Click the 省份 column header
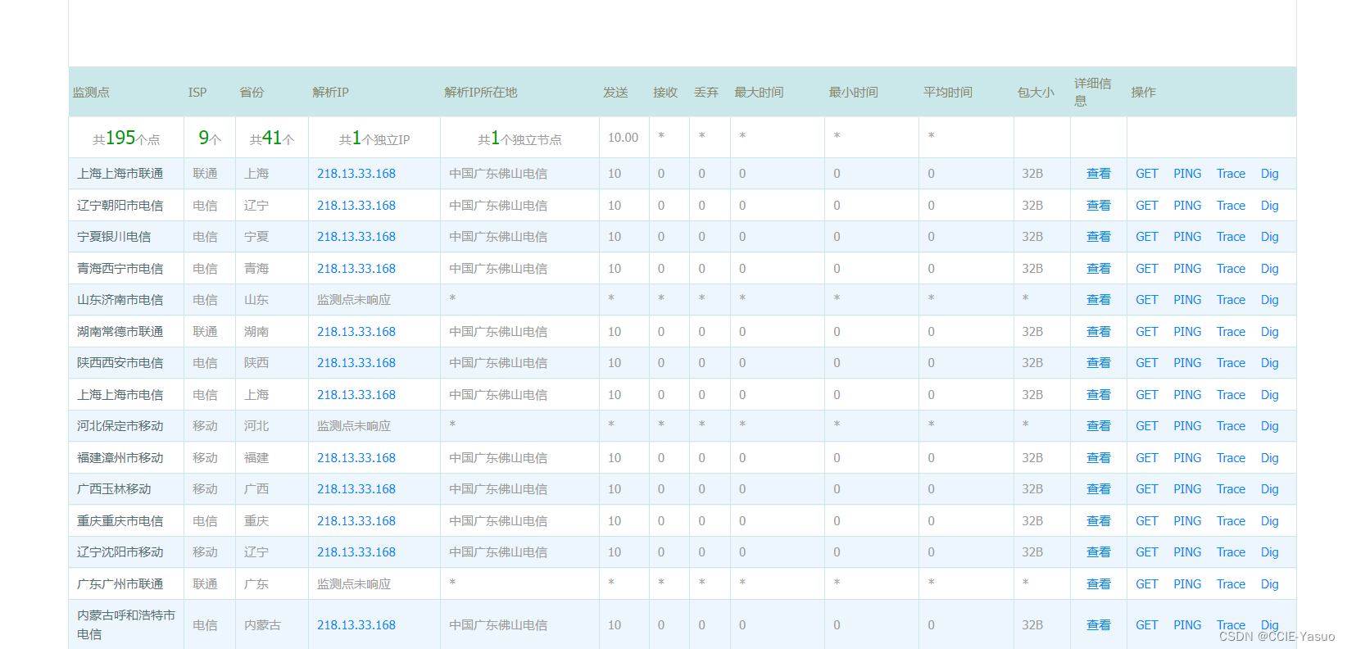The height and width of the screenshot is (649, 1347). (x=252, y=93)
